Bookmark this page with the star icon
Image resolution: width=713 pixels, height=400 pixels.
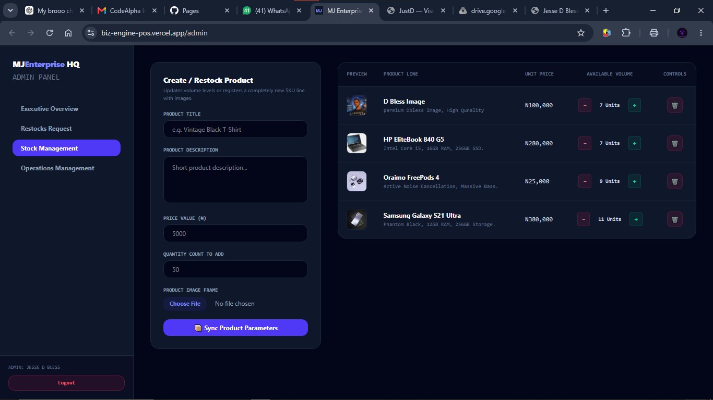(x=581, y=33)
